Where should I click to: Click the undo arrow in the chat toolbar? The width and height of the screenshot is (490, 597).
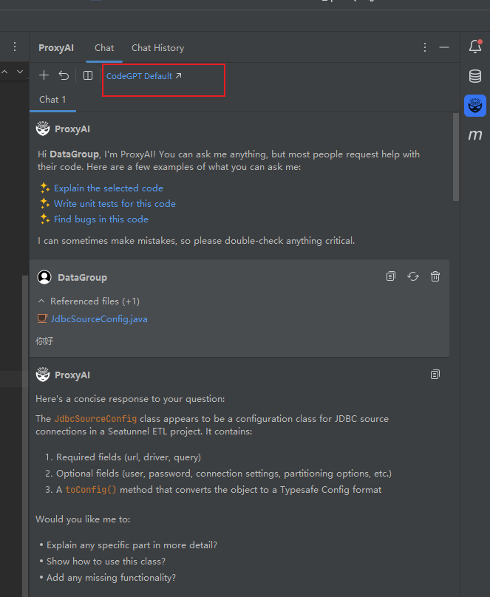coord(63,75)
